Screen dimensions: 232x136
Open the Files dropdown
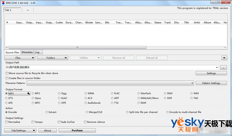[20, 58]
